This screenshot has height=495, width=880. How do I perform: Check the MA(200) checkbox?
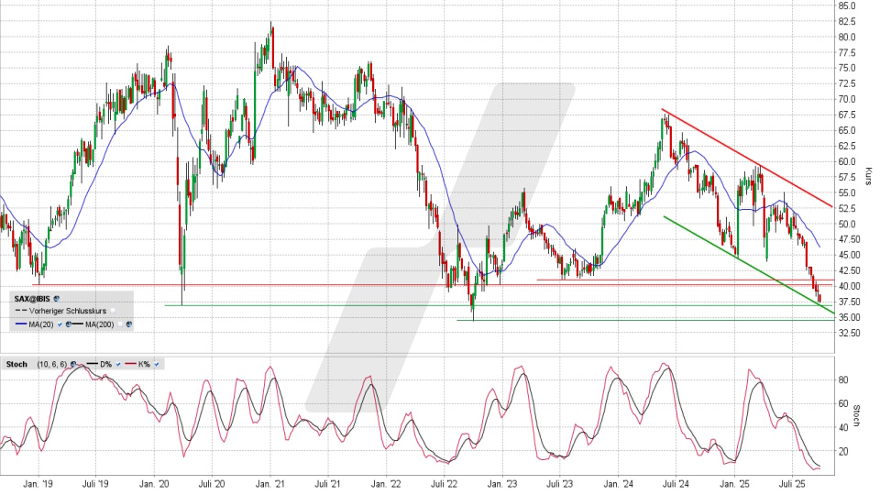pyautogui.click(x=120, y=324)
